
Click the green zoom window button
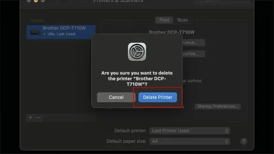[x=43, y=1]
